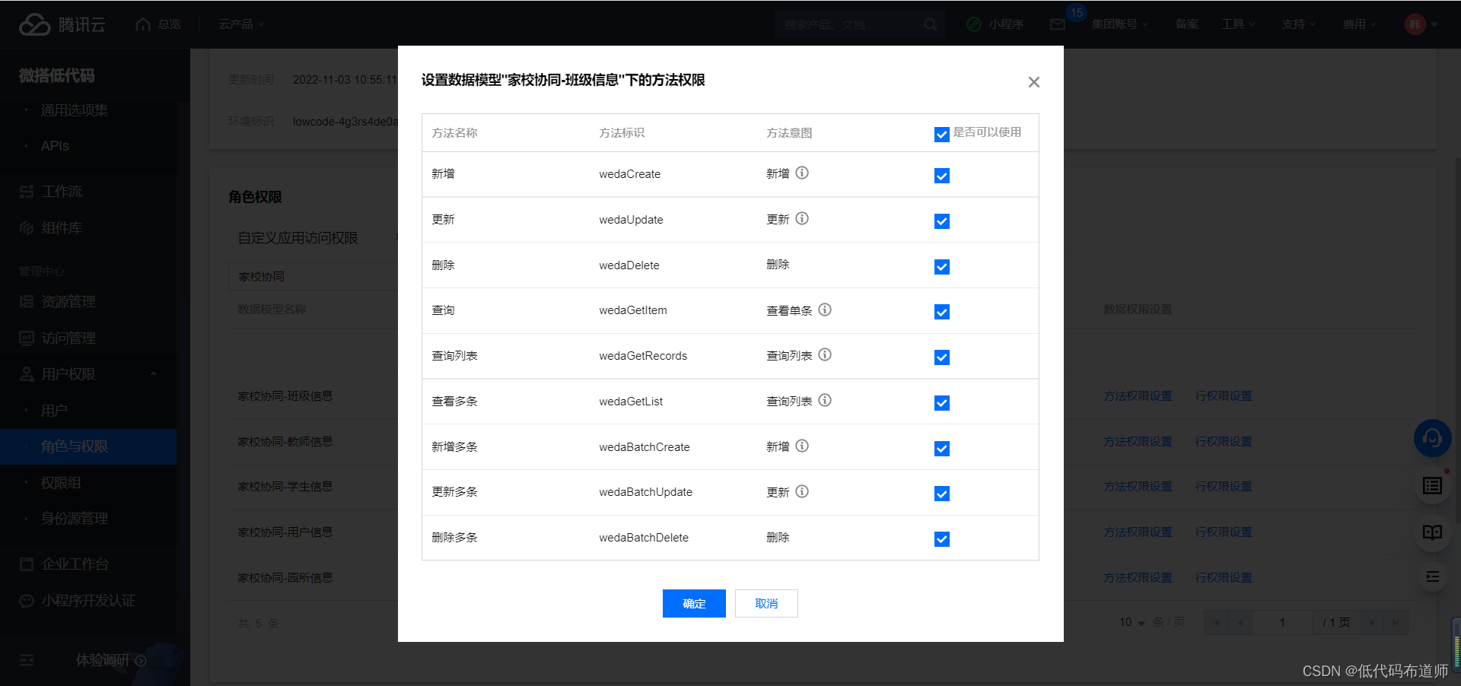Uncheck the wedaBatchUpdate method checkbox
The height and width of the screenshot is (686, 1461).
coord(941,494)
